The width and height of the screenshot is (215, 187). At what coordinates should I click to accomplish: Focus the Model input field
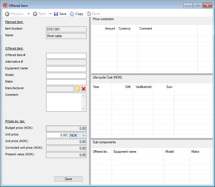point(66,76)
